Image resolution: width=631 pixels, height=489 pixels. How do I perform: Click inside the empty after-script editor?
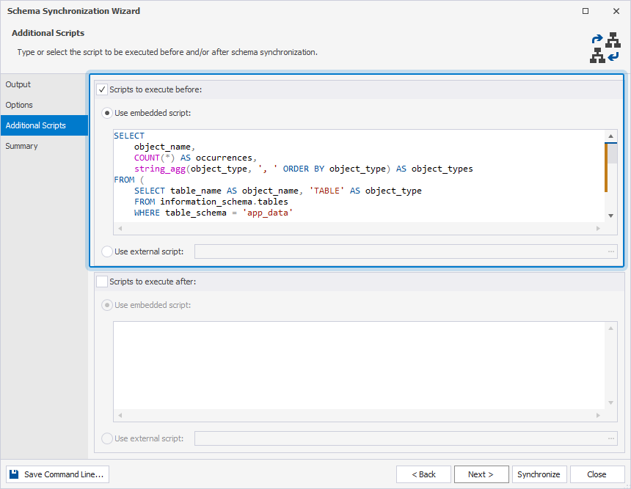pyautogui.click(x=359, y=365)
